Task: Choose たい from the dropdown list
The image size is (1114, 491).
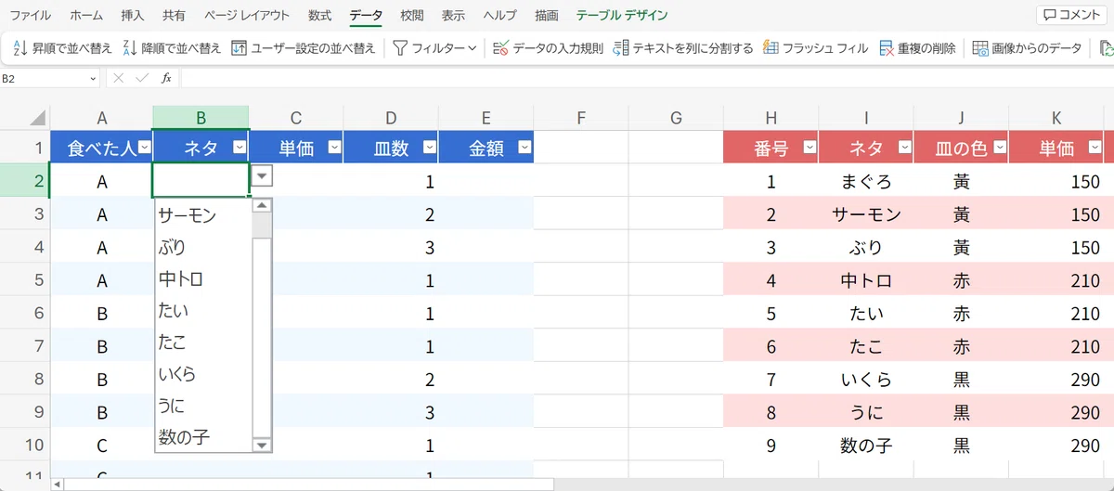Action: click(x=203, y=310)
